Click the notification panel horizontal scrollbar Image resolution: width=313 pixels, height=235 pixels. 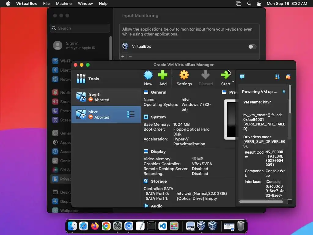(x=261, y=202)
